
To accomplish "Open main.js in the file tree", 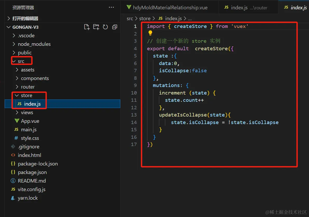I will tap(62, 129).
